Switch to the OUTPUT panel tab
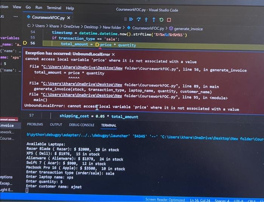Screen dimensions: 264x202 [56, 124]
